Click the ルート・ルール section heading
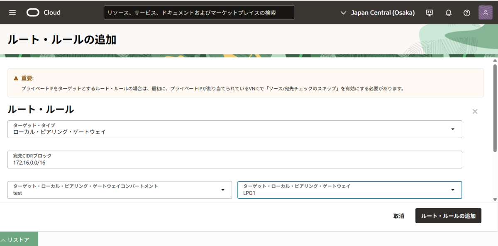 click(41, 110)
